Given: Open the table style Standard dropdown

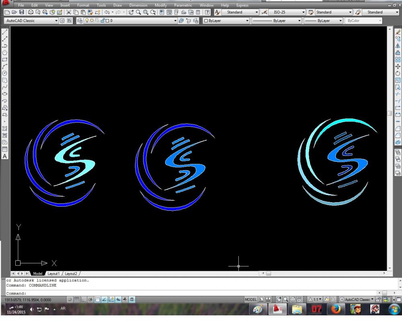Looking at the screenshot, I should 350,12.
